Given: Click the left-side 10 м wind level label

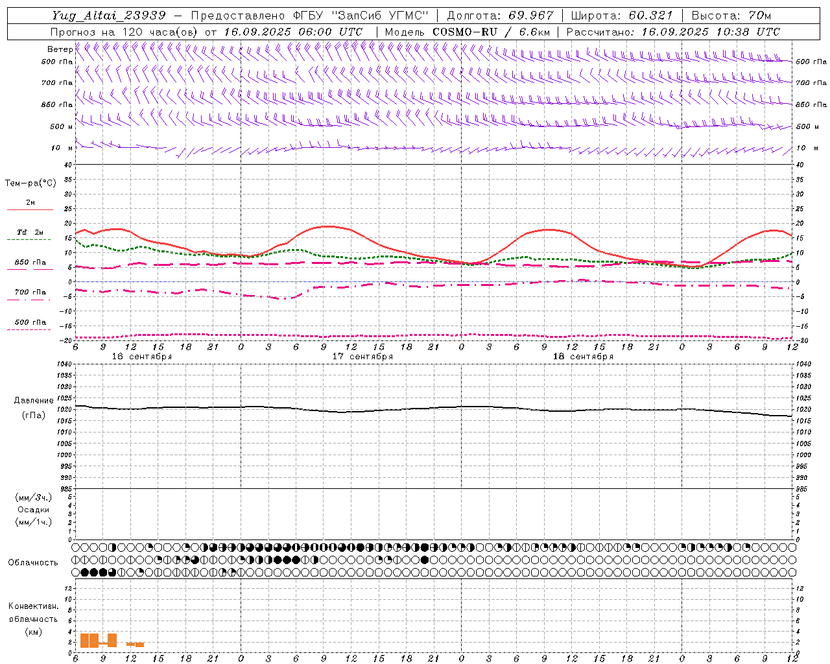Looking at the screenshot, I should click(x=62, y=148).
